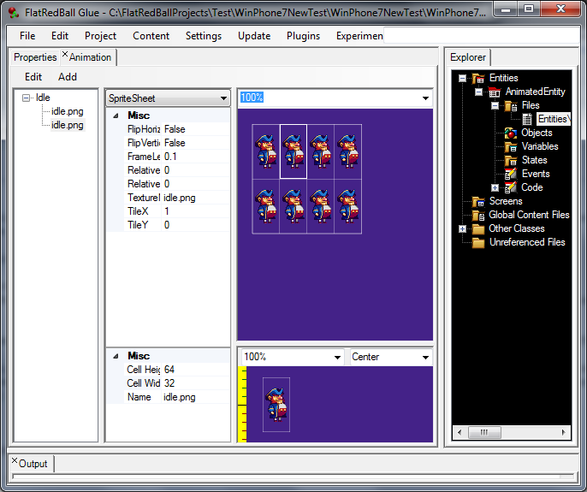Close the Animation tab with its X icon
This screenshot has height=492, width=587.
[65, 56]
